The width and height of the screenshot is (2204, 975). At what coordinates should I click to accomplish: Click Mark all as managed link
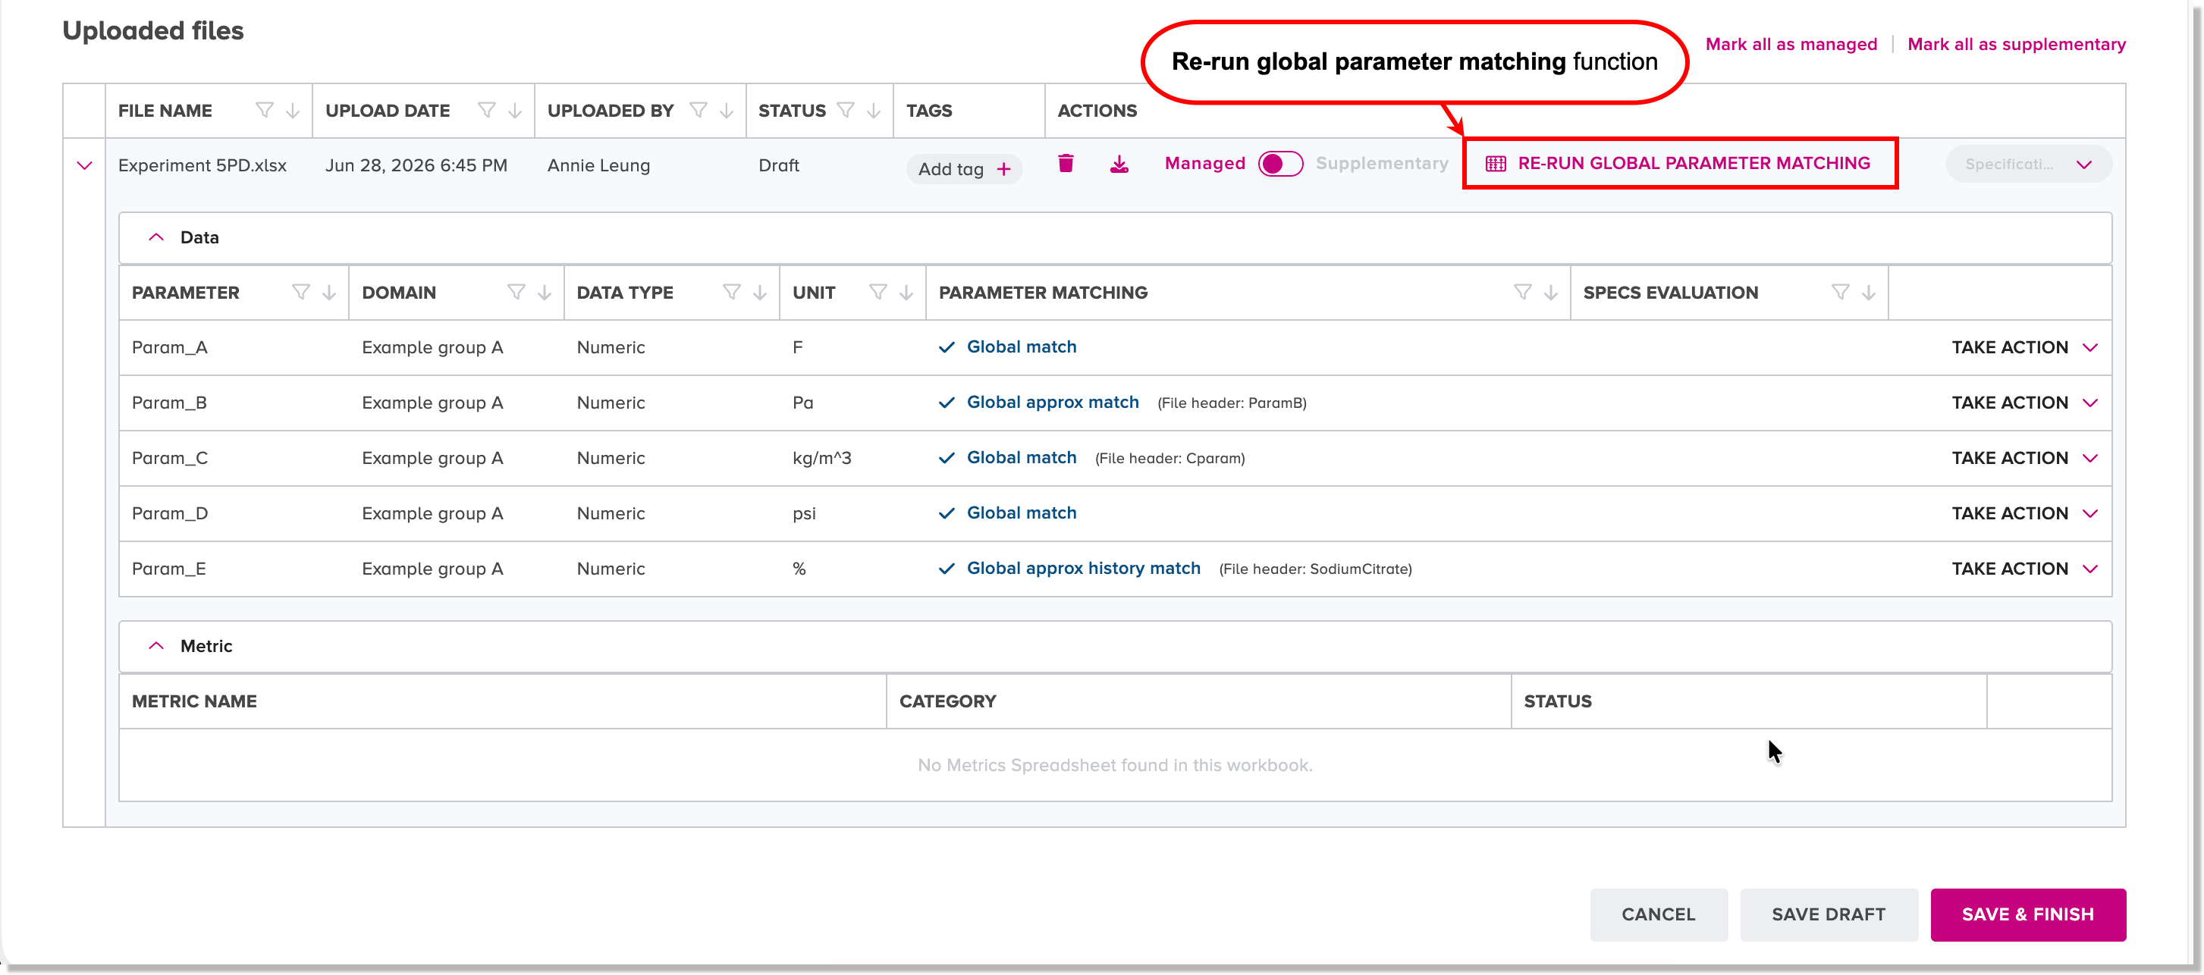(x=1791, y=45)
